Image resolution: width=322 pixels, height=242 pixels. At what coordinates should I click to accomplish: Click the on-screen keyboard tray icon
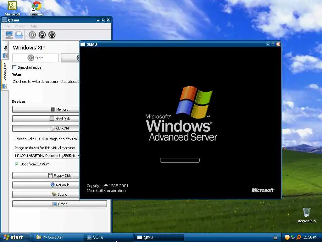(x=275, y=238)
